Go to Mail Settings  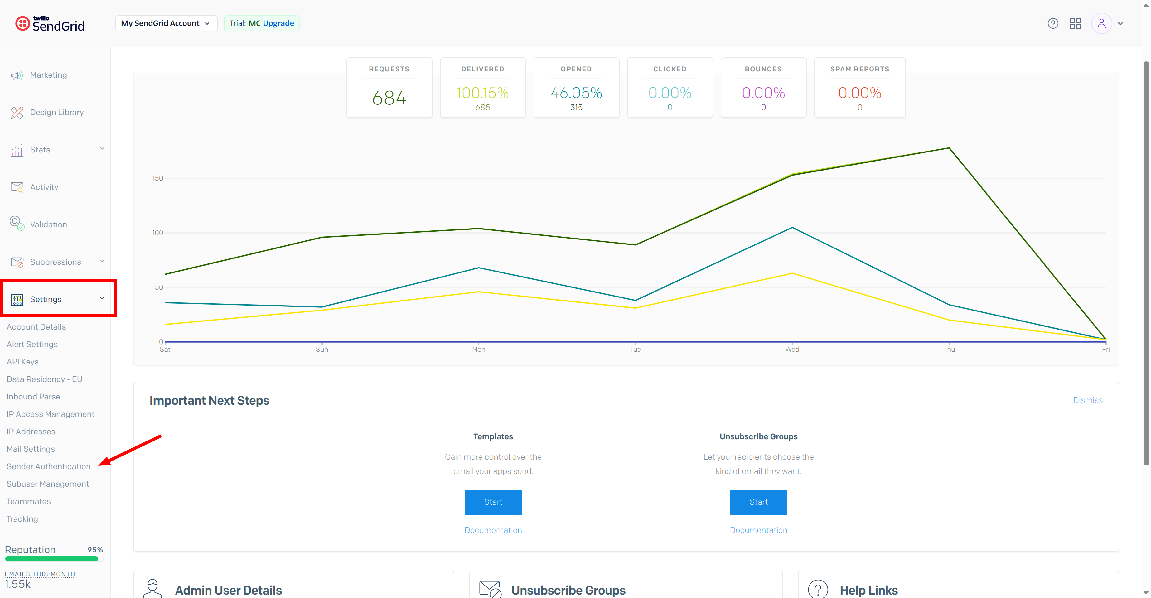pyautogui.click(x=30, y=449)
